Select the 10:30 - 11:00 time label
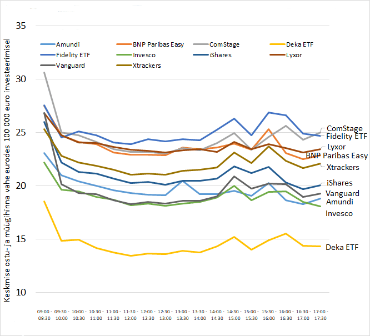 [96, 315]
